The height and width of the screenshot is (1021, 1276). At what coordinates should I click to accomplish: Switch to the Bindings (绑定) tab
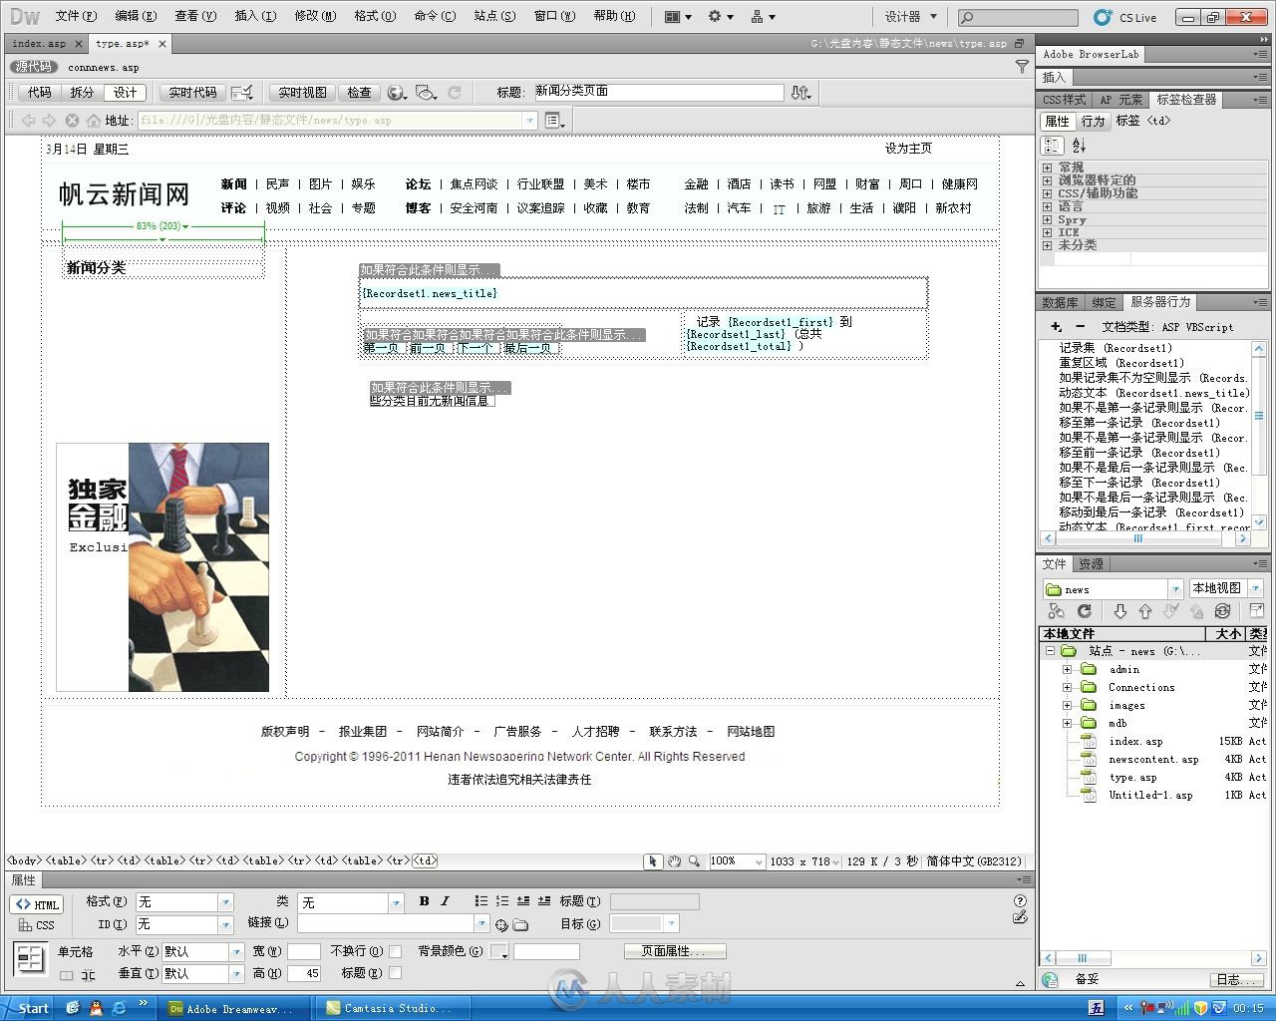pos(1104,302)
